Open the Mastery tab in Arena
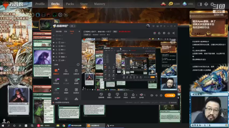 click(x=99, y=4)
